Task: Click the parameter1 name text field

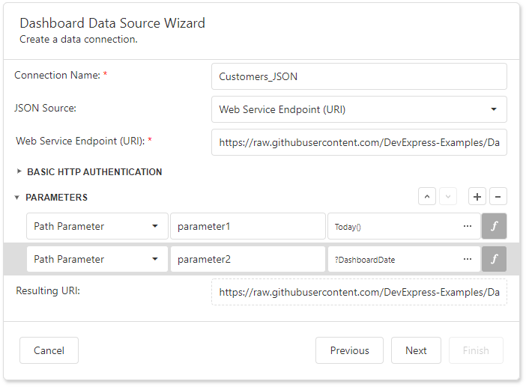Action: 247,226
